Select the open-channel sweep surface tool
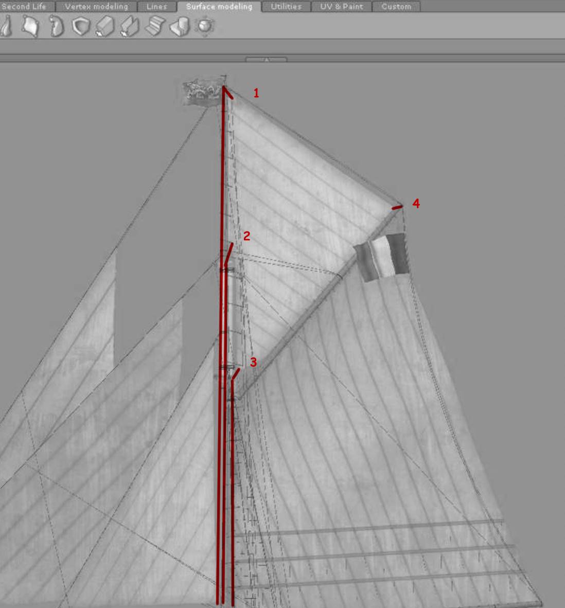The image size is (565, 608). coord(130,26)
